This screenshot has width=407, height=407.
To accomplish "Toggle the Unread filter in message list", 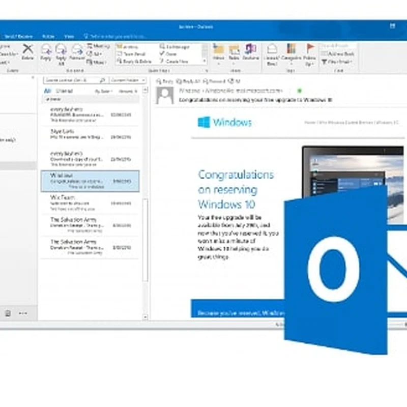I will point(64,91).
